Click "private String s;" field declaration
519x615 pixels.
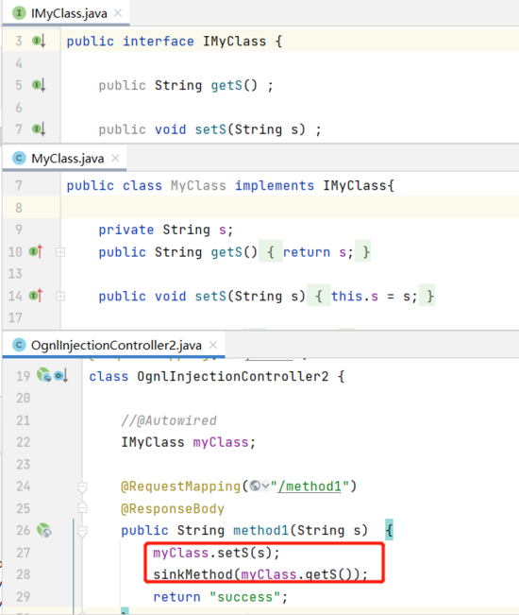pyautogui.click(x=166, y=230)
